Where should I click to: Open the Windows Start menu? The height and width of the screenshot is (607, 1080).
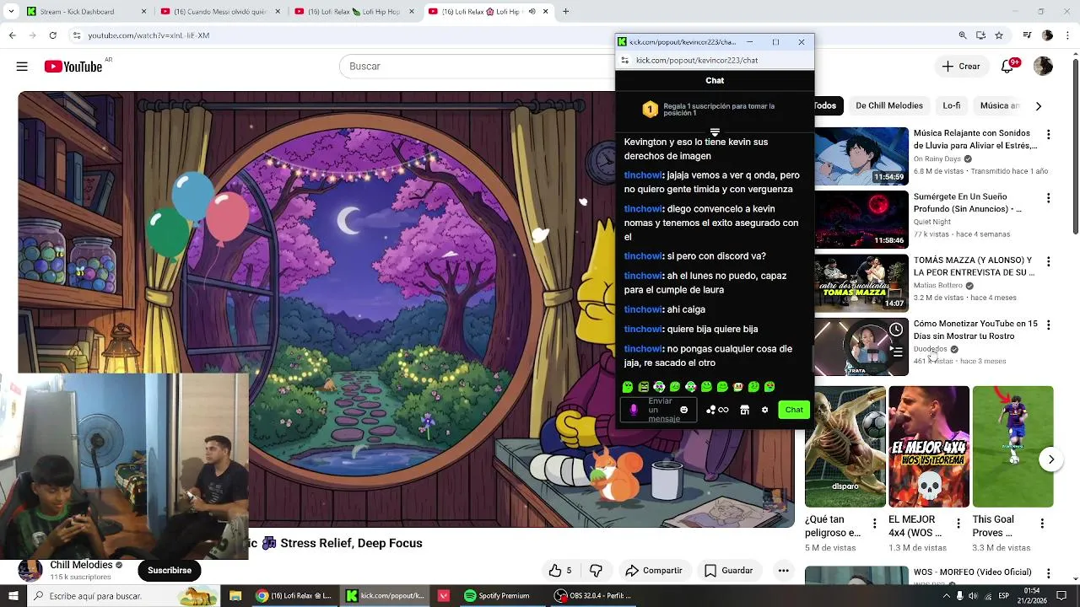[13, 596]
